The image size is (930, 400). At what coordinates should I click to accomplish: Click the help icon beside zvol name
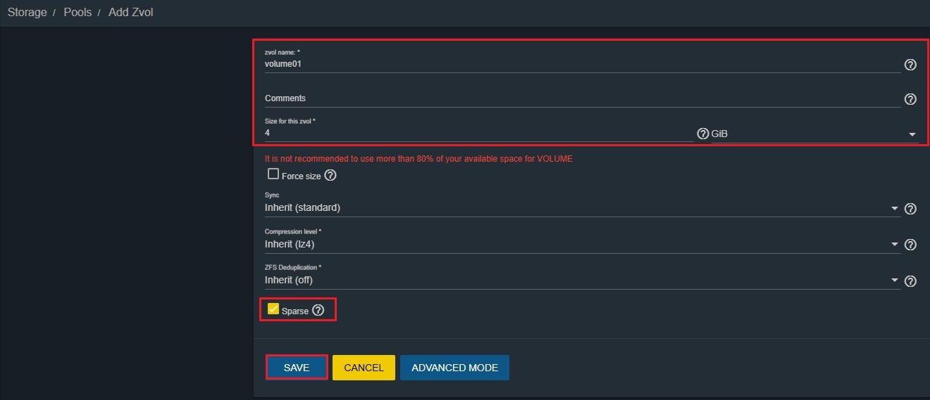[910, 65]
